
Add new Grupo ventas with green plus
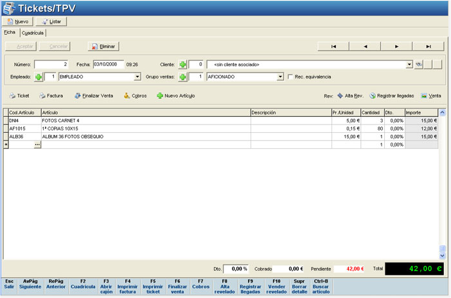click(182, 77)
